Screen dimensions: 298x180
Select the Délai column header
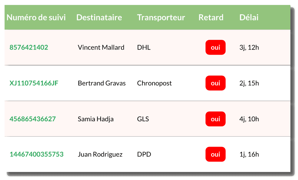pos(249,18)
